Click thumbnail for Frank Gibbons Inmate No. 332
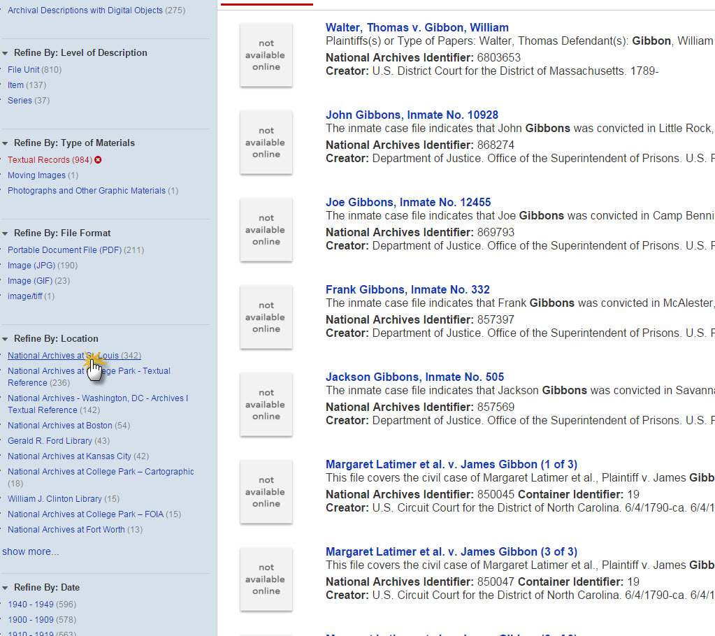The height and width of the screenshot is (636, 715). tap(266, 317)
